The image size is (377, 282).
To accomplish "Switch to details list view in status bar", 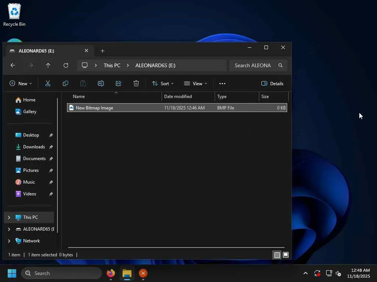I will 277,255.
